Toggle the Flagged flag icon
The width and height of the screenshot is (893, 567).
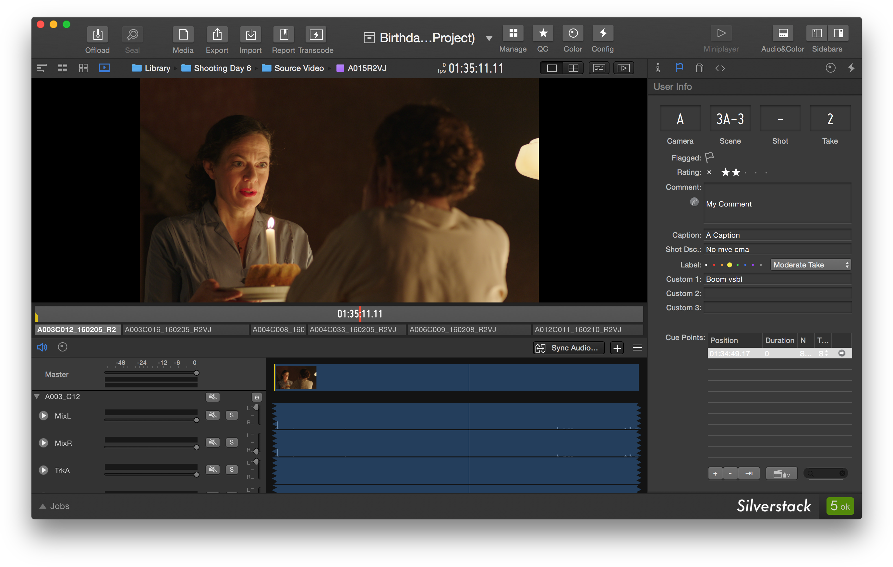pyautogui.click(x=709, y=158)
